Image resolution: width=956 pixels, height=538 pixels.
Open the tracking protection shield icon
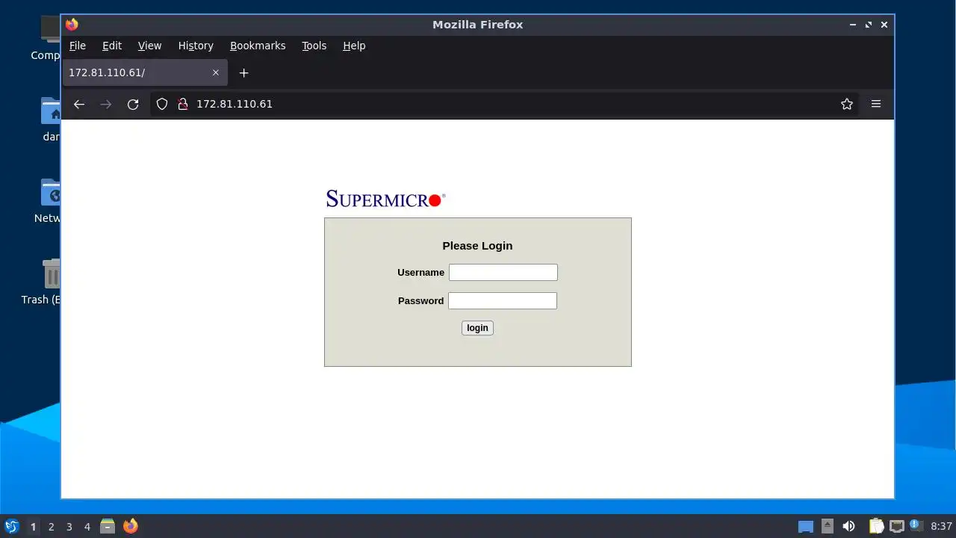(x=162, y=105)
